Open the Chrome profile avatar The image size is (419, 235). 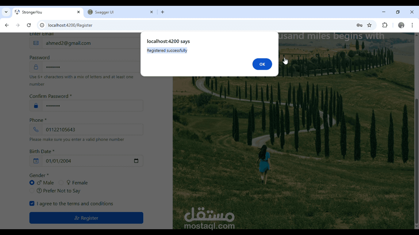point(401,25)
